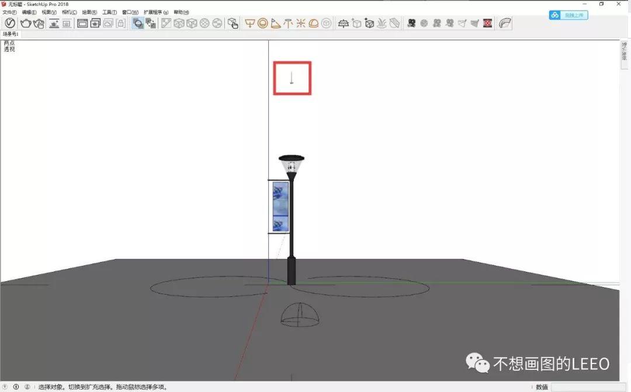The height and width of the screenshot is (392, 631).
Task: Select the blue banner on lamp post
Action: [x=280, y=206]
